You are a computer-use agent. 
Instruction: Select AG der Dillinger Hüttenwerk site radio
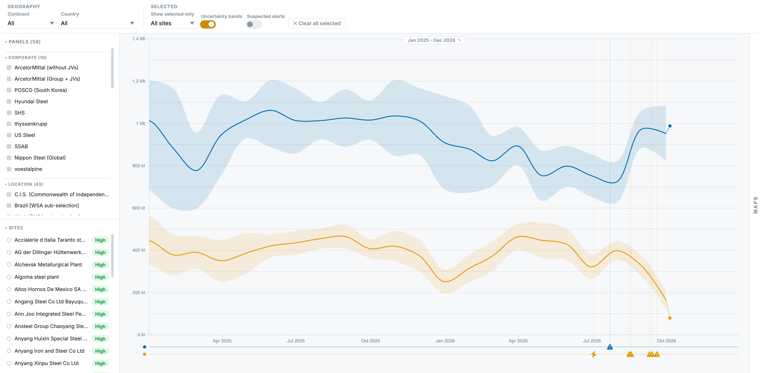click(9, 252)
